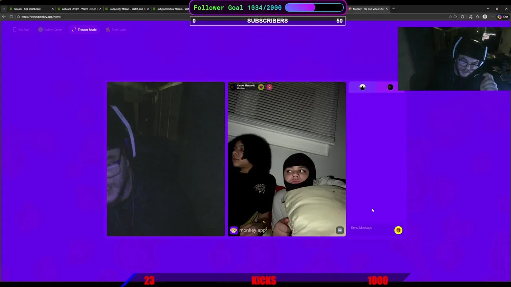Open the split screen icon in address bar
This screenshot has height=287, width=511.
pyautogui.click(x=455, y=17)
